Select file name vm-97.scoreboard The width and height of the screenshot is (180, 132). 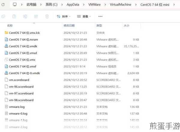(x=21, y=93)
